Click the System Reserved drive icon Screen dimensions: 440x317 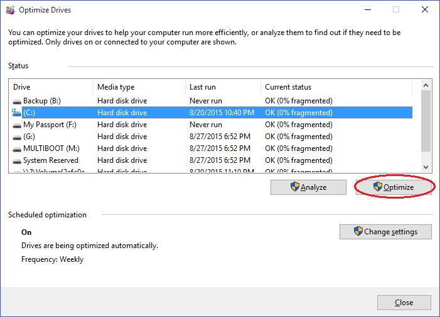coord(17,160)
